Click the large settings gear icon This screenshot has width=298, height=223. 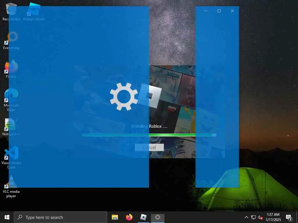124,96
